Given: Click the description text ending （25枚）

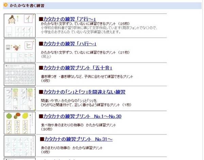Looking at the screenshot, I should click(x=85, y=24).
